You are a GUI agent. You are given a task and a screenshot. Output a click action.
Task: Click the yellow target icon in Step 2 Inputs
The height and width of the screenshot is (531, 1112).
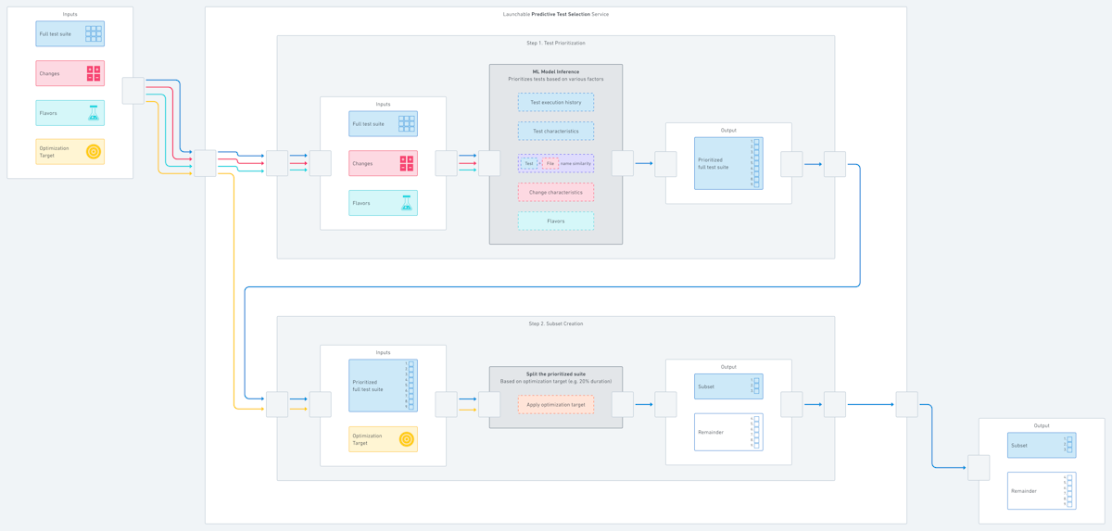tap(407, 439)
